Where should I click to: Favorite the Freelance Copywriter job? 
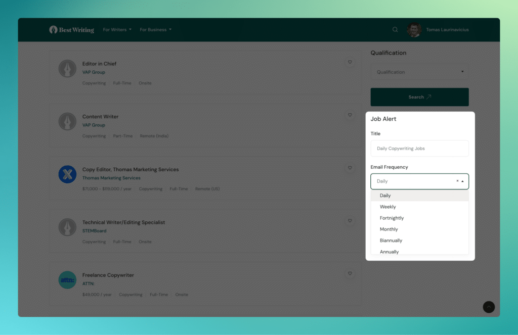tap(350, 273)
